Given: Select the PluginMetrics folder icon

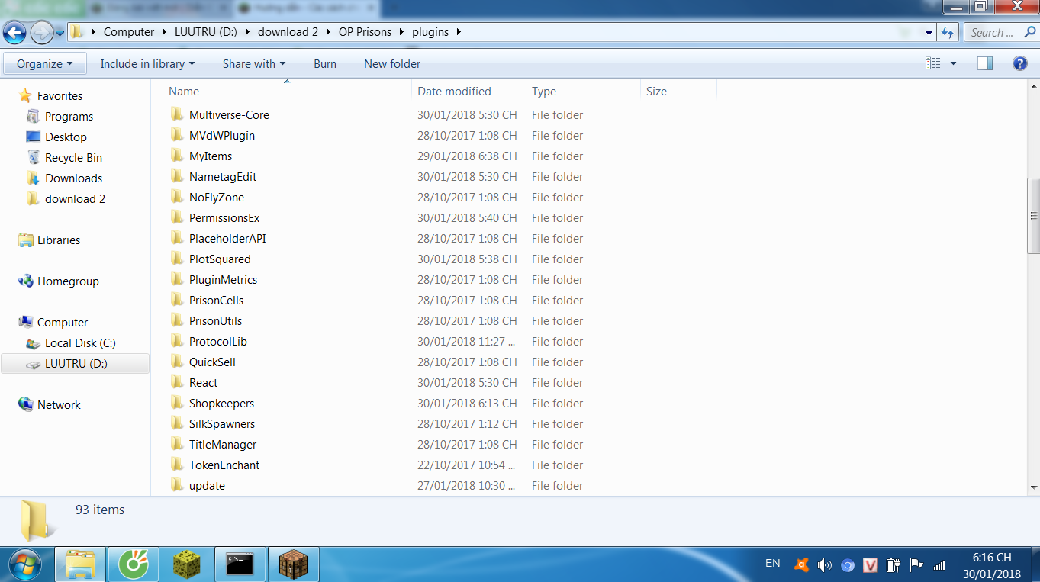Looking at the screenshot, I should click(x=177, y=279).
